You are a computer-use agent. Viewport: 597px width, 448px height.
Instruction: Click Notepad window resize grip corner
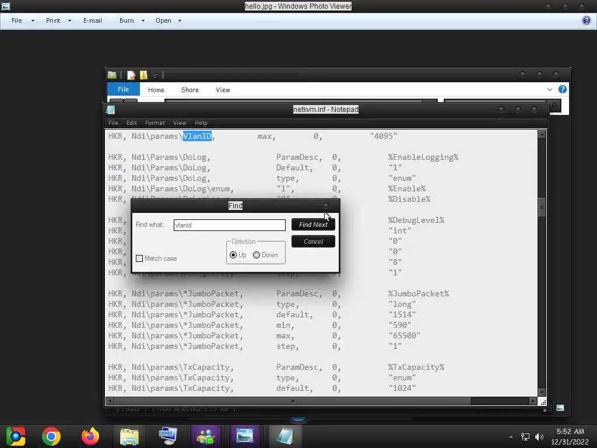(543, 401)
